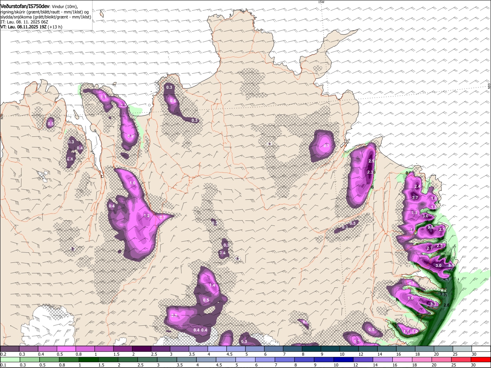Image resolution: width=491 pixels, height=368 pixels.
Task: Click the 2.9 value in the eastern snow band
Action: pyautogui.click(x=371, y=161)
